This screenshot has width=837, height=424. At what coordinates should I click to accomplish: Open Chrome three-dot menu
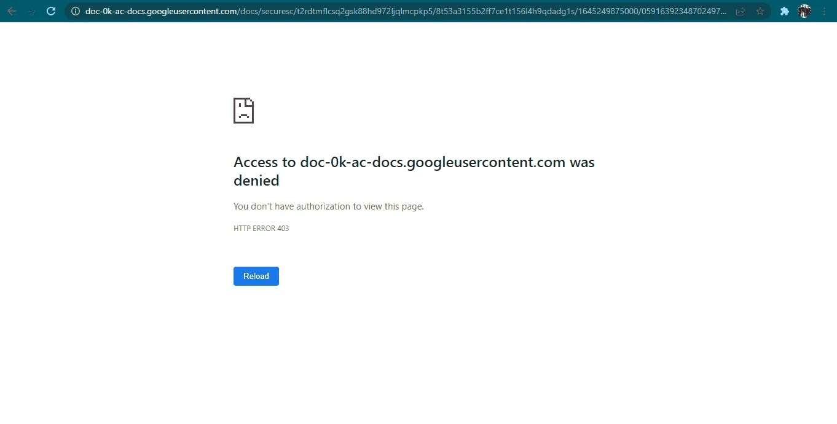[x=824, y=11]
